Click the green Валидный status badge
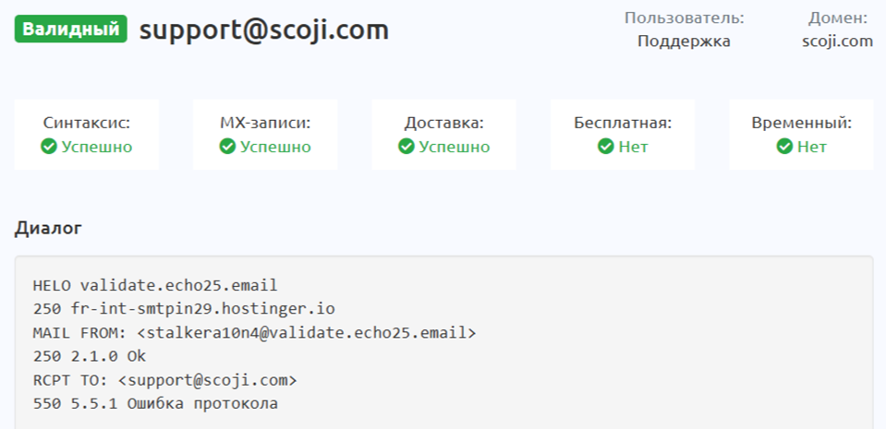This screenshot has width=886, height=429. (70, 30)
